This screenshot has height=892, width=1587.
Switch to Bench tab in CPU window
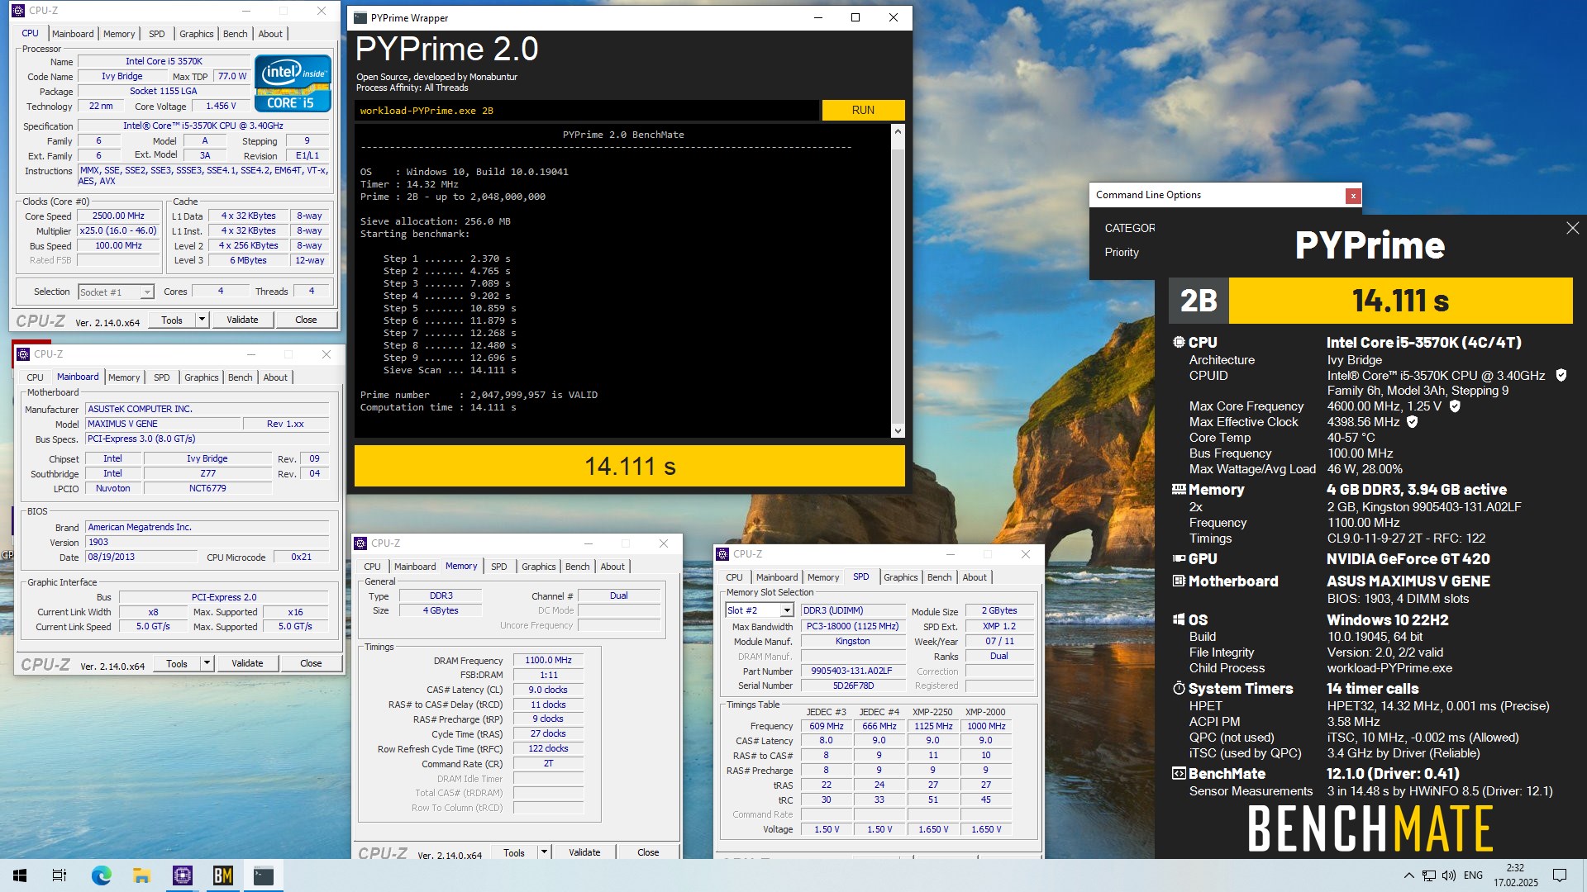236,34
